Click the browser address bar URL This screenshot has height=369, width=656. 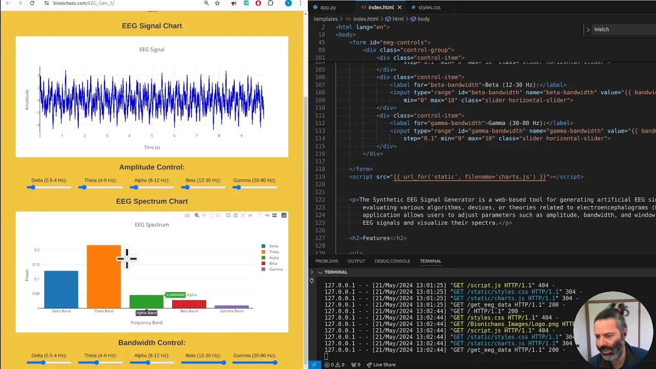(x=84, y=3)
